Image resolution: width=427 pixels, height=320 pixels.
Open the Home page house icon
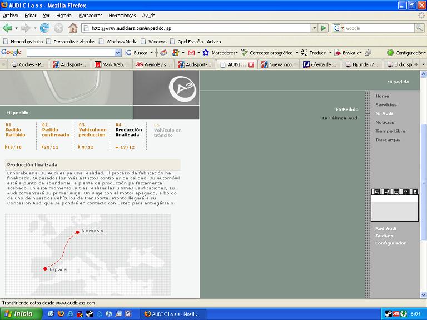[x=73, y=28]
